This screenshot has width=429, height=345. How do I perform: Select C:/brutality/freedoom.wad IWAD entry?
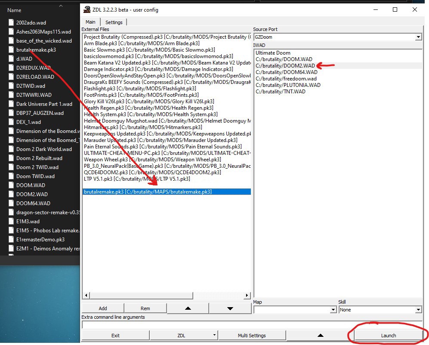click(x=338, y=79)
